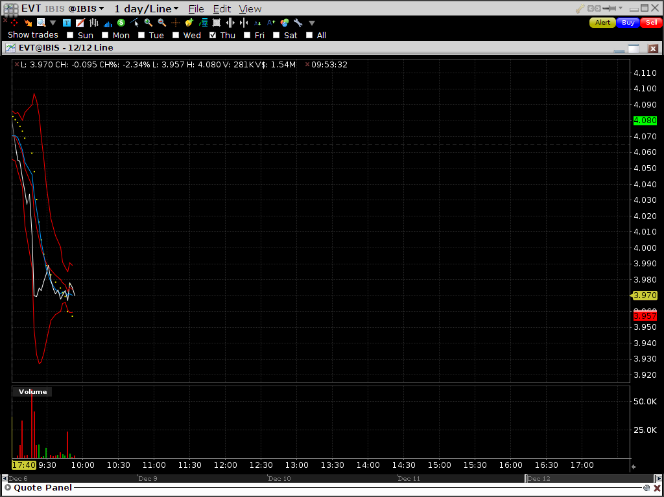Click the green and blue stacked-lines icon
The width and height of the screenshot is (664, 497).
point(203,23)
